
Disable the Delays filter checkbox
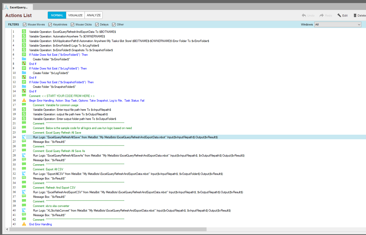(x=97, y=25)
